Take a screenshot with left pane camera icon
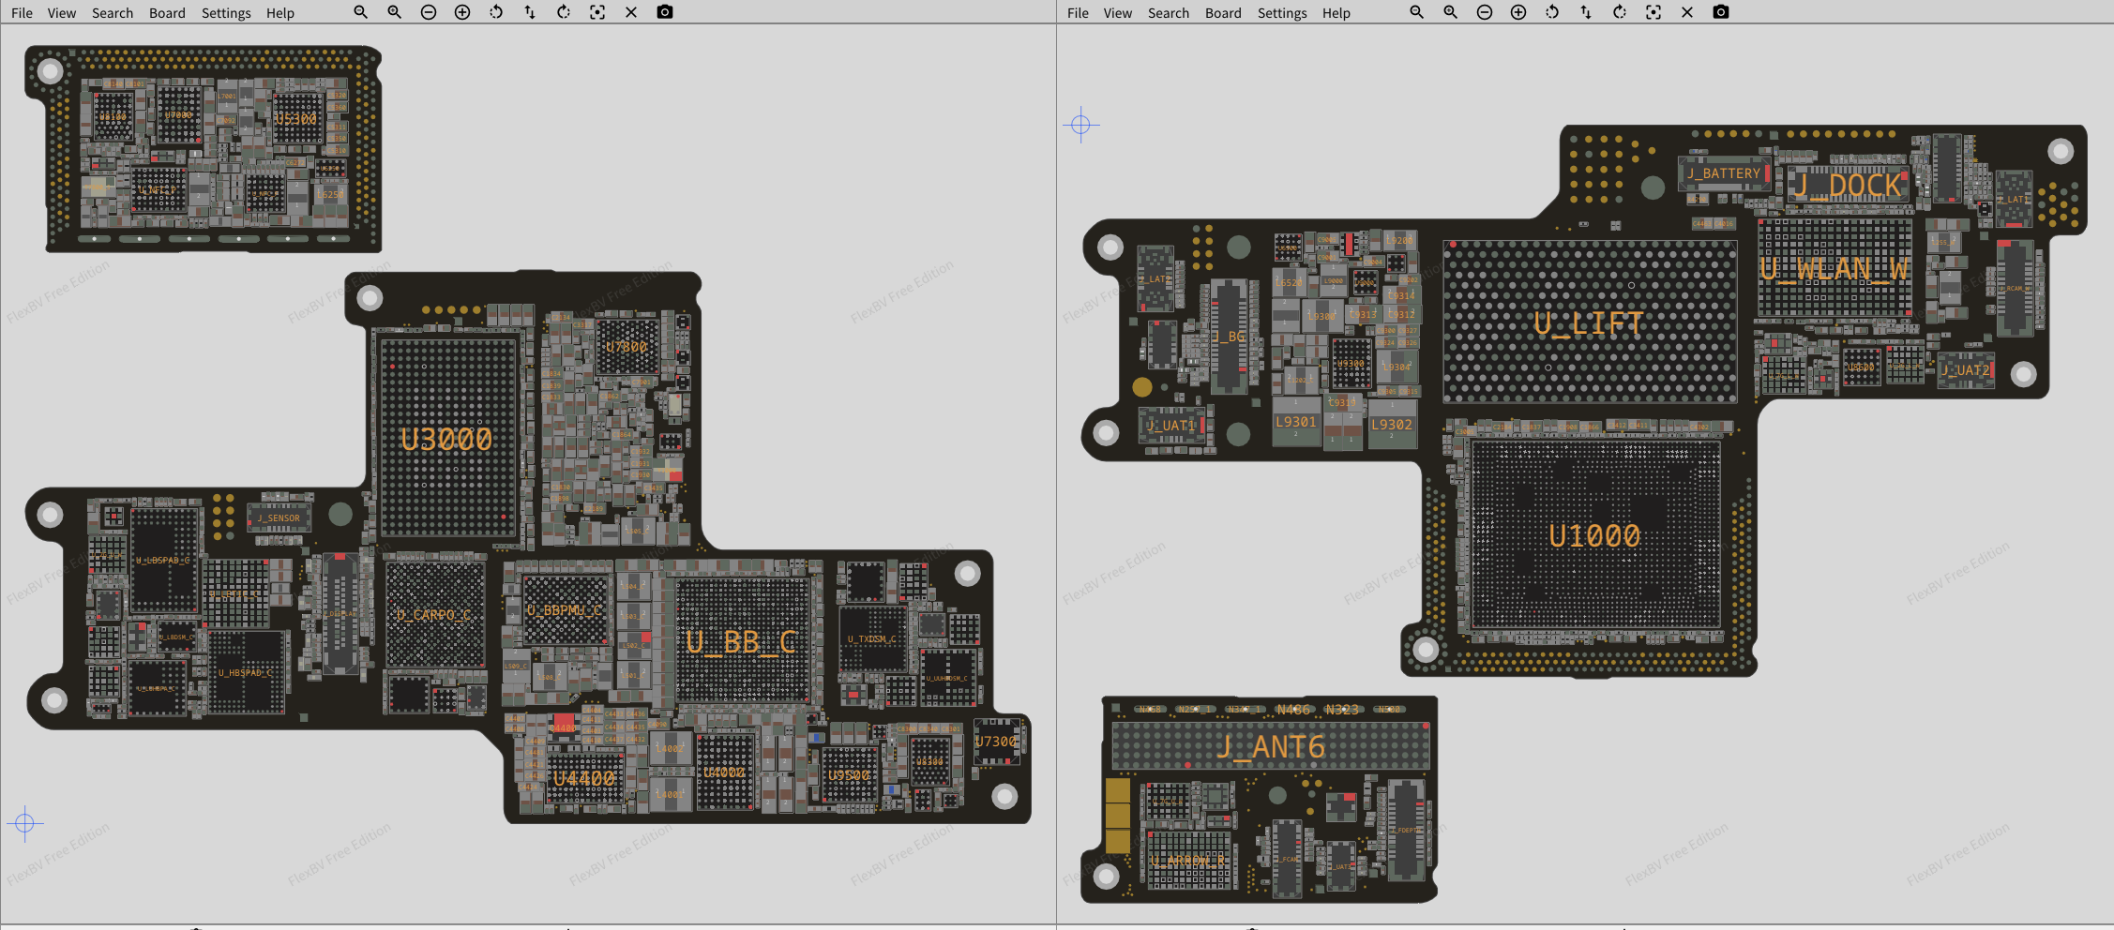Screen dimensions: 2114x930 [665, 12]
